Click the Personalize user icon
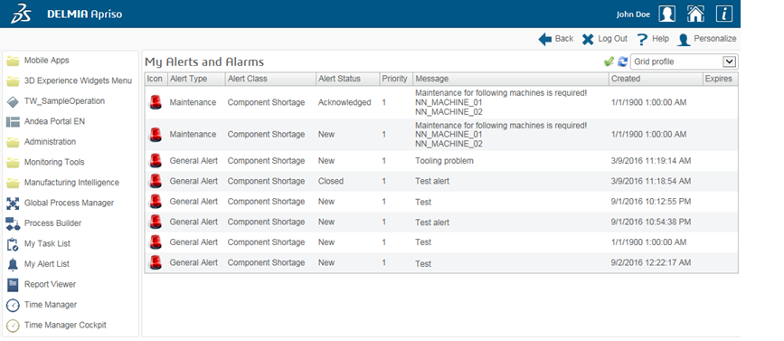Screen dimensions: 784x341 684,40
